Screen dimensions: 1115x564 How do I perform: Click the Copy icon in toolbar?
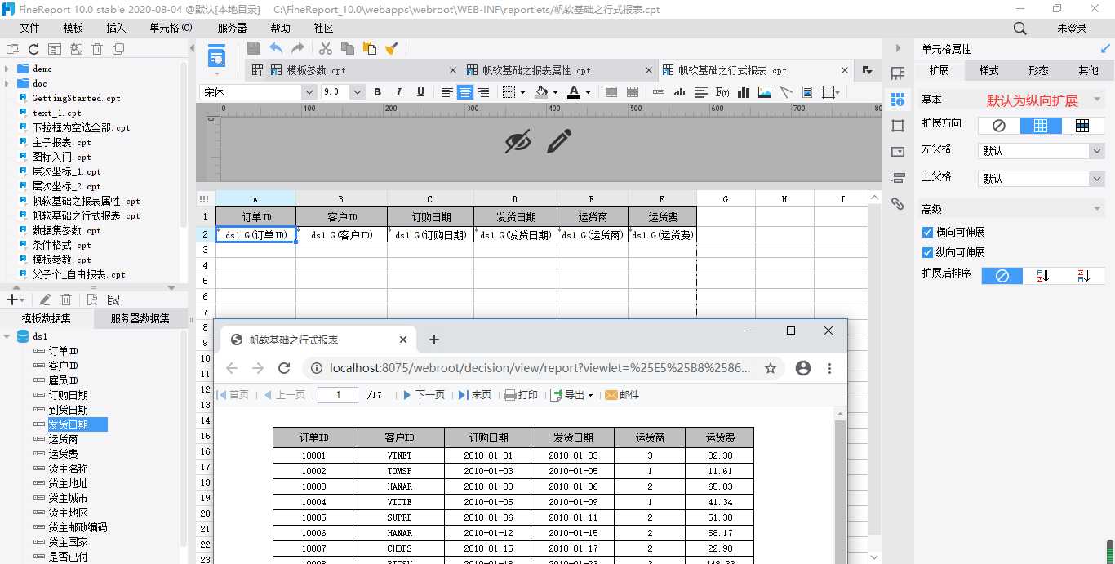click(348, 48)
